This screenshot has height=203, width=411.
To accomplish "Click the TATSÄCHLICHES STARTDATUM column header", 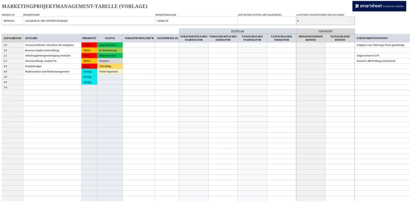I will [252, 38].
